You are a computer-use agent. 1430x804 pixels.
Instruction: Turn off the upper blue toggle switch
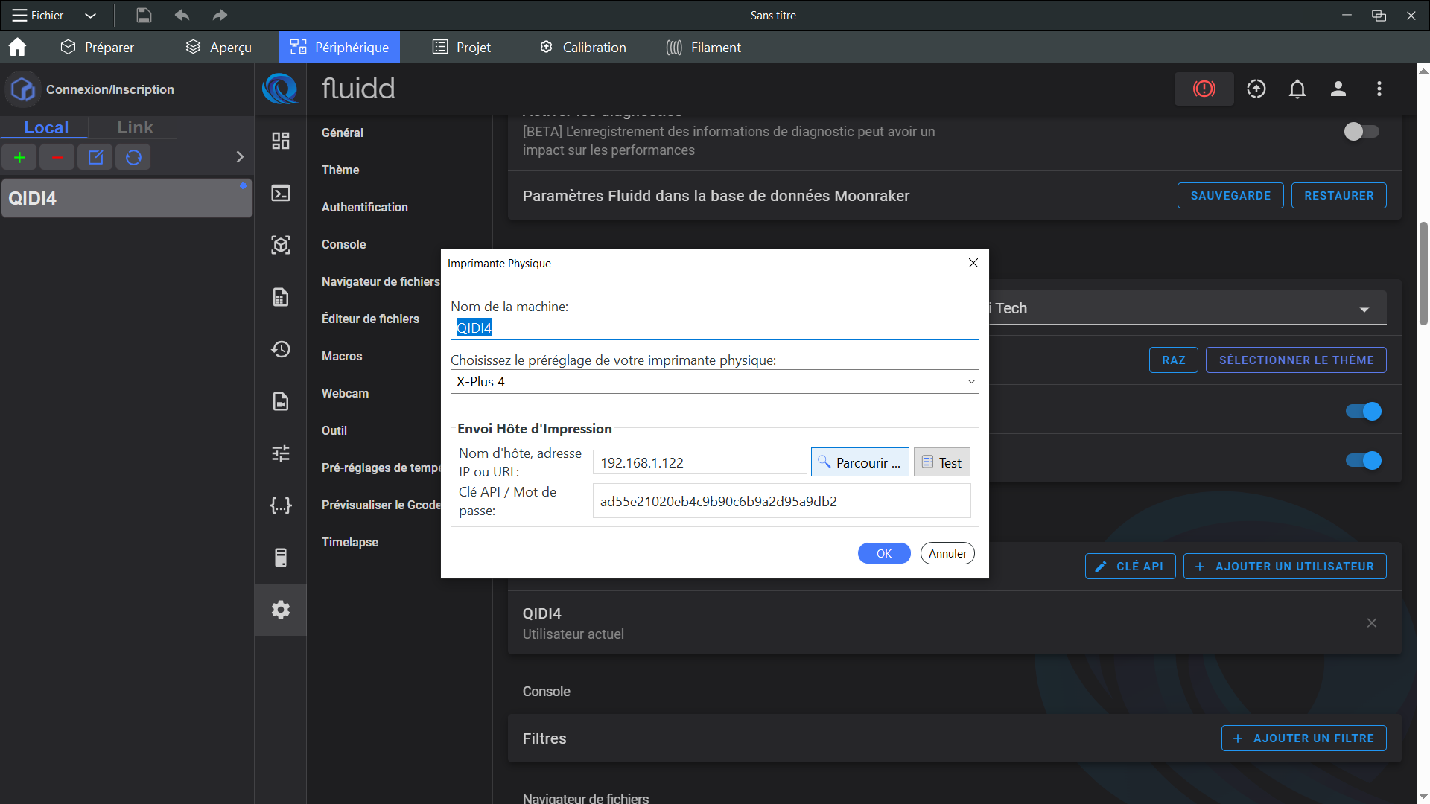pos(1364,411)
